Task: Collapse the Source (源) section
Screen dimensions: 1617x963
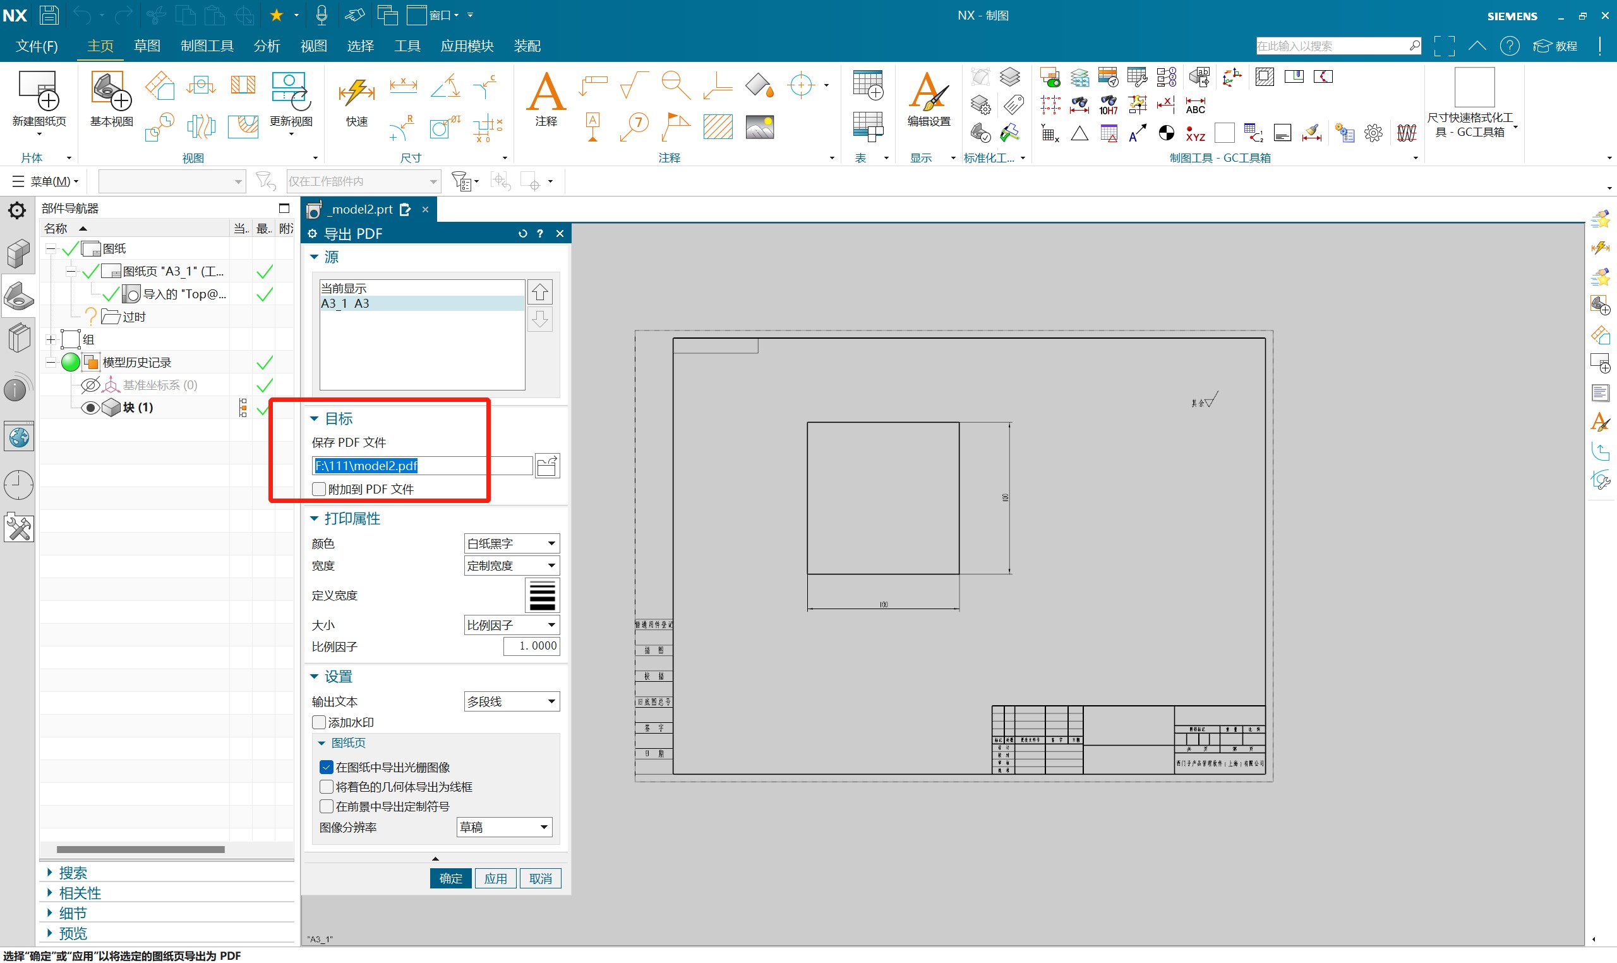Action: pos(314,257)
